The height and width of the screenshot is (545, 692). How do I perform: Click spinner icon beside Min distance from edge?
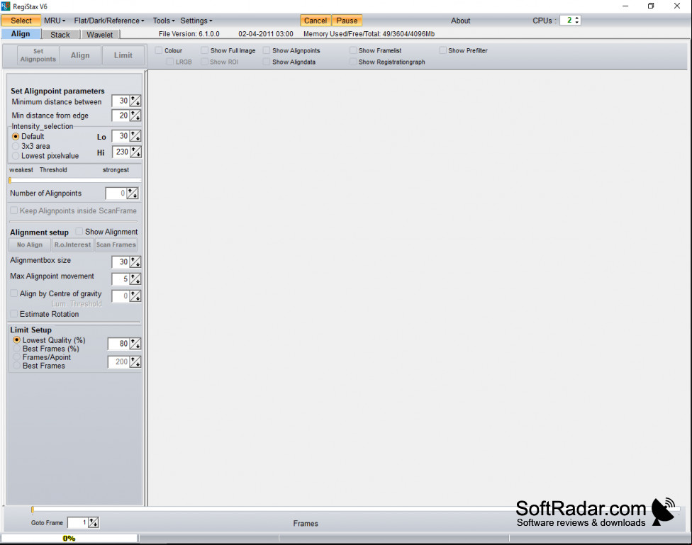(x=135, y=116)
